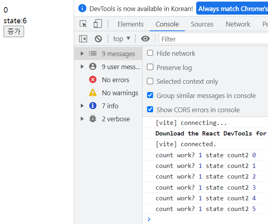Click log line ending with count2 3

pyautogui.click(x=205, y=187)
